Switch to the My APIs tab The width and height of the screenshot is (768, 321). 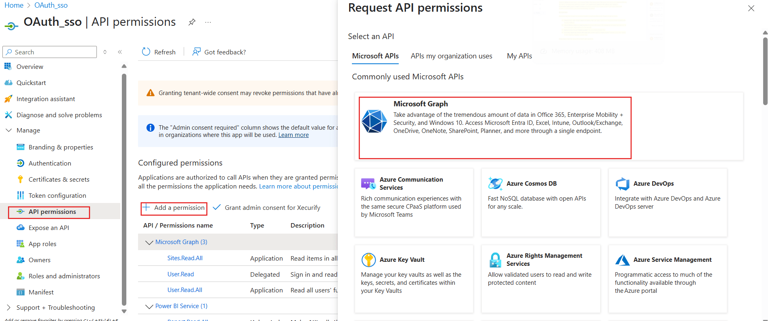click(519, 56)
